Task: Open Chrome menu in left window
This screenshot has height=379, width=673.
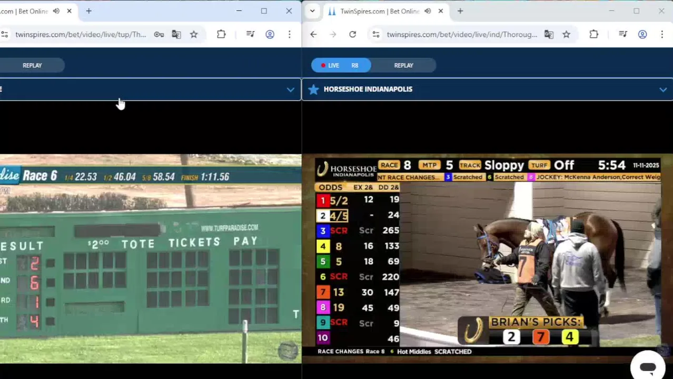Action: tap(289, 34)
